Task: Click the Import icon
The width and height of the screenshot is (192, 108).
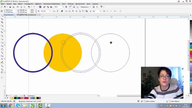Action: pyautogui.click(x=44, y=7)
